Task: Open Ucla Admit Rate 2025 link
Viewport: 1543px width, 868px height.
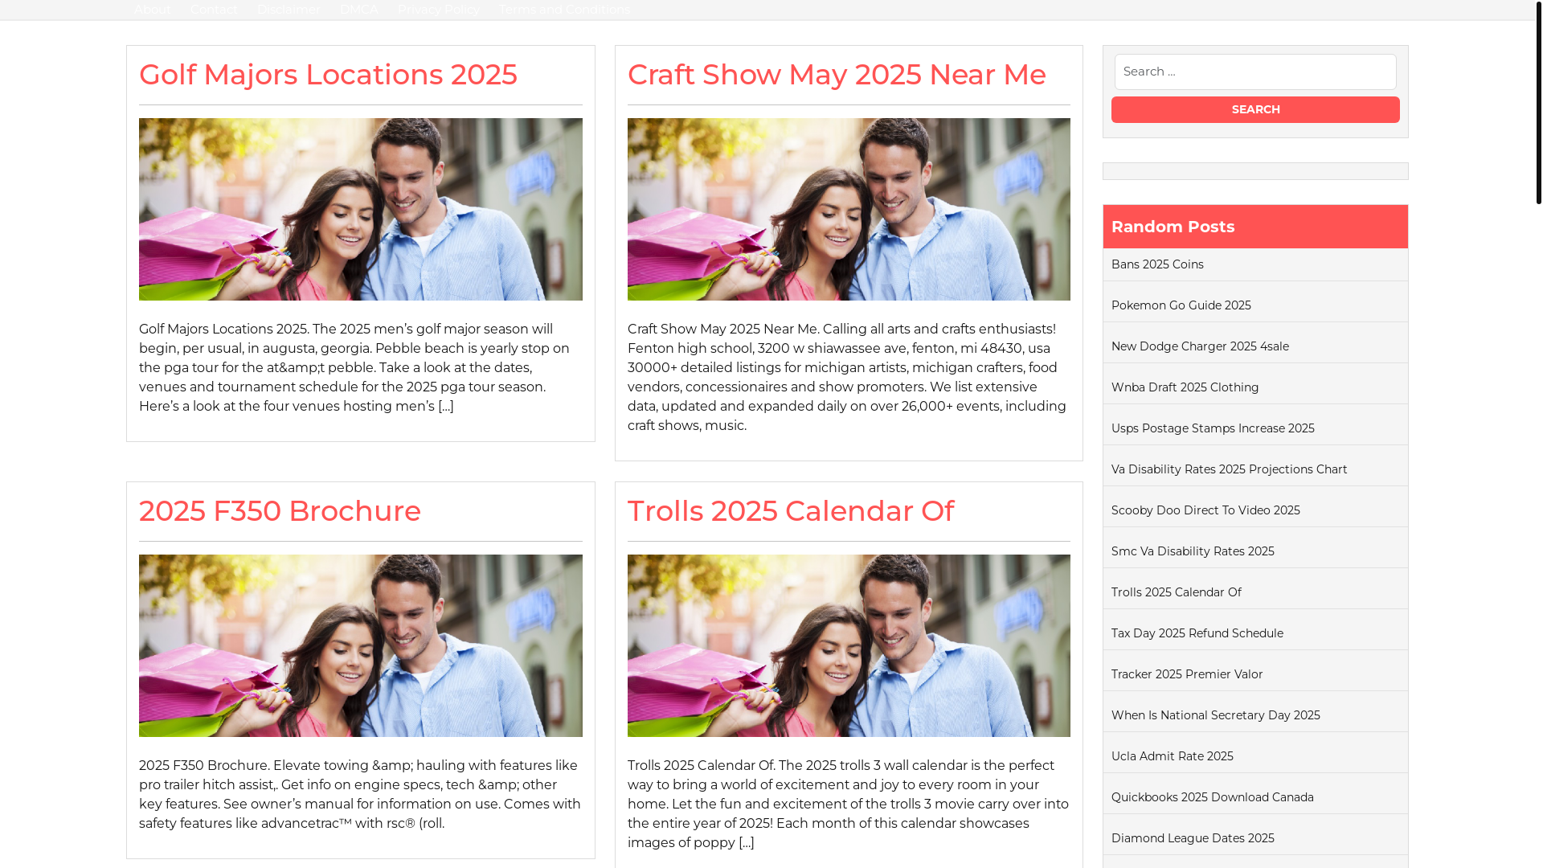Action: pos(1173,756)
